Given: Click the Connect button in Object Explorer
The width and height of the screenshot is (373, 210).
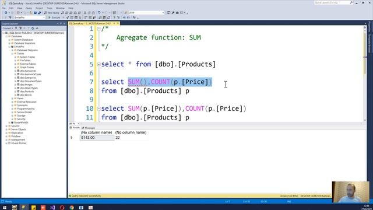Looking at the screenshot, I should click(8, 28).
